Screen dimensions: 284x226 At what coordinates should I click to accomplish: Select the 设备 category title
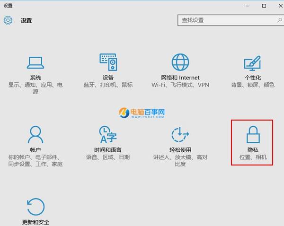[x=108, y=78]
